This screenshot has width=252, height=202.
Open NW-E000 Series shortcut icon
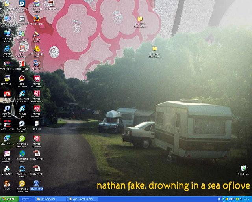point(22,126)
